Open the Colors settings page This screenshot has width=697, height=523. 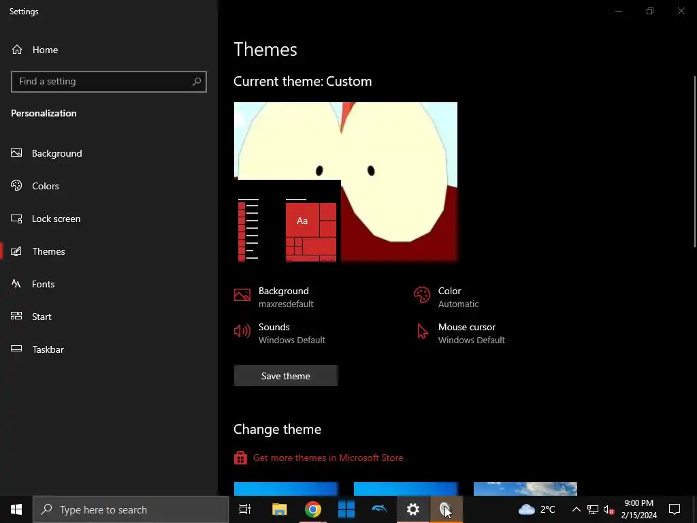[x=109, y=186]
